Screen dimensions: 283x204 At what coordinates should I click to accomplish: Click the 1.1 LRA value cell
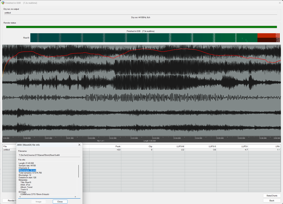(265, 150)
